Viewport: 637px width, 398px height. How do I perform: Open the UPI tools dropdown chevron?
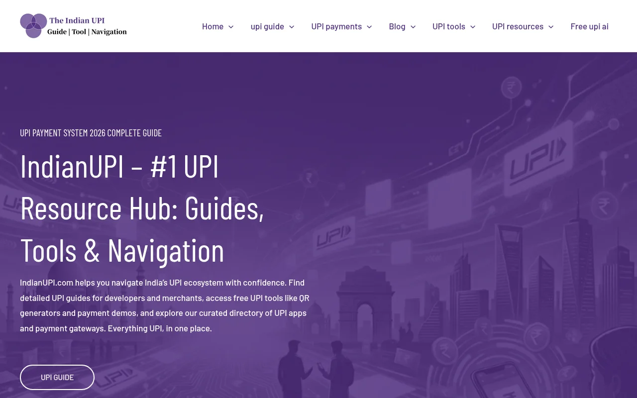(472, 27)
